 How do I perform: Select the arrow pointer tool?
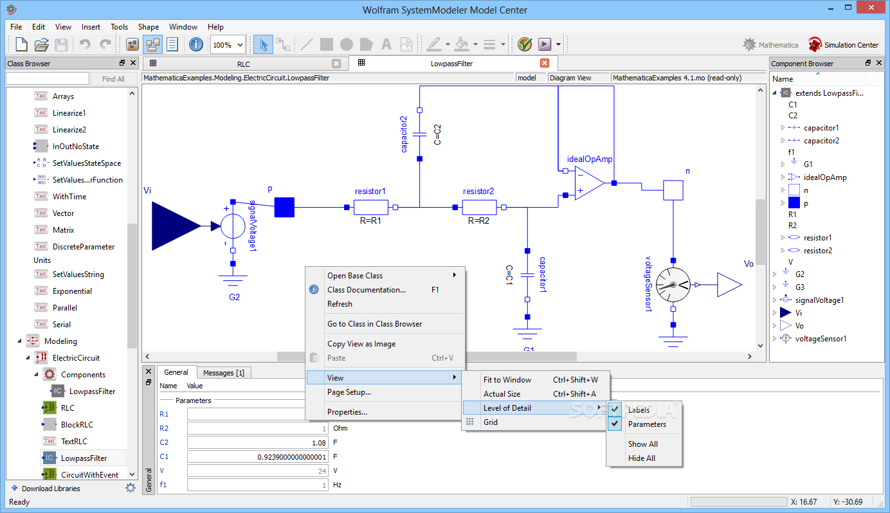pos(262,44)
